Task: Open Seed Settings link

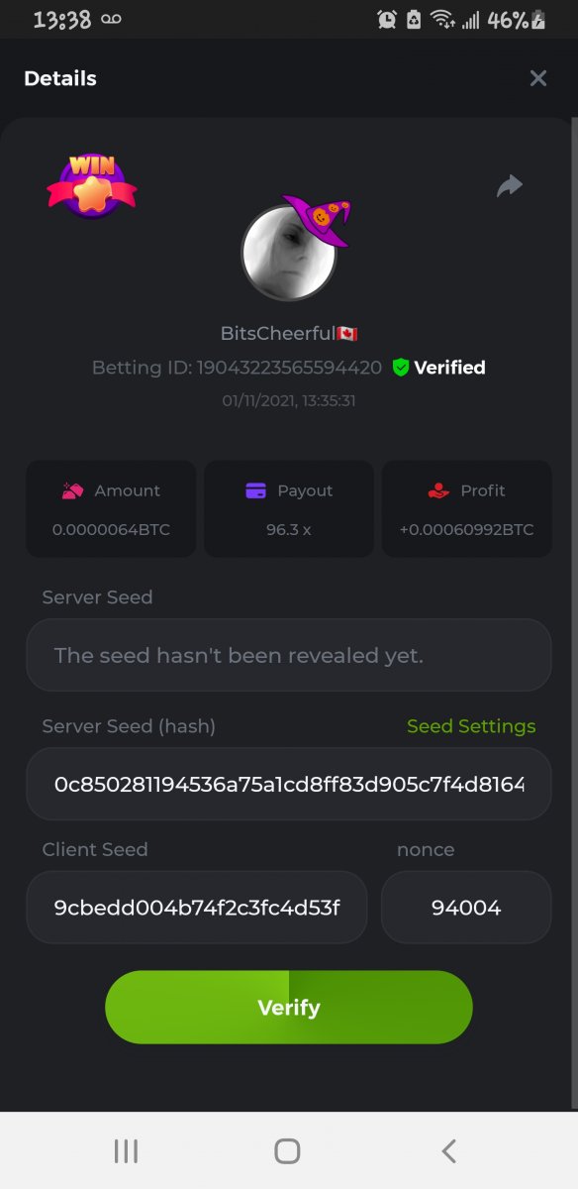Action: [x=471, y=726]
